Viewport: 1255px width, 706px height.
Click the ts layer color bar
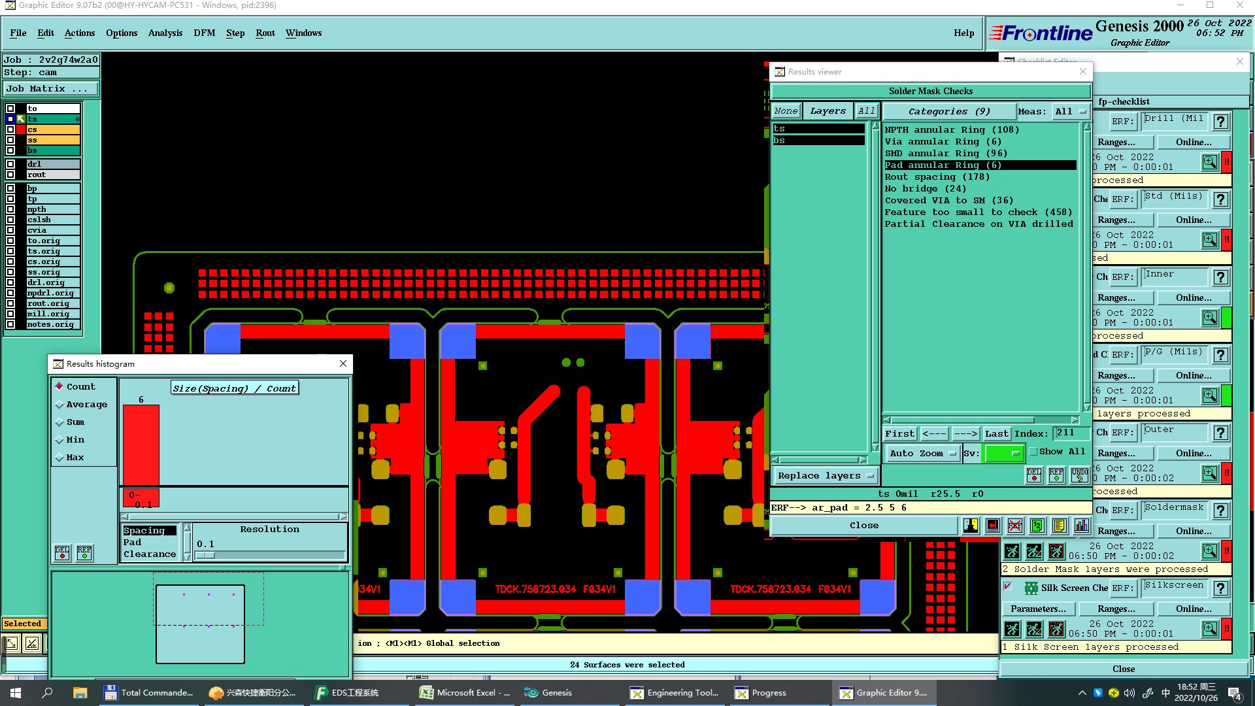click(53, 119)
